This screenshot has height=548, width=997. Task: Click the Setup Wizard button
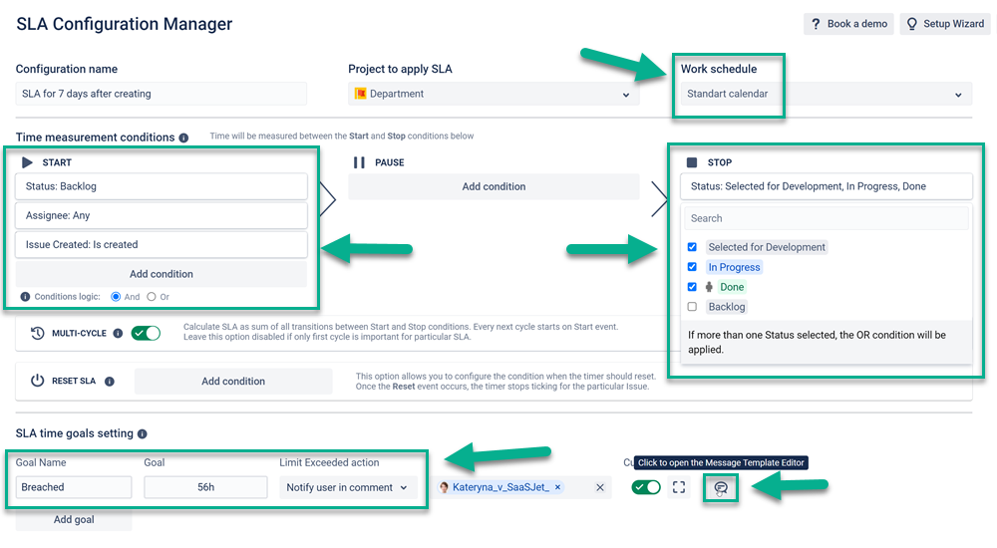tap(945, 24)
